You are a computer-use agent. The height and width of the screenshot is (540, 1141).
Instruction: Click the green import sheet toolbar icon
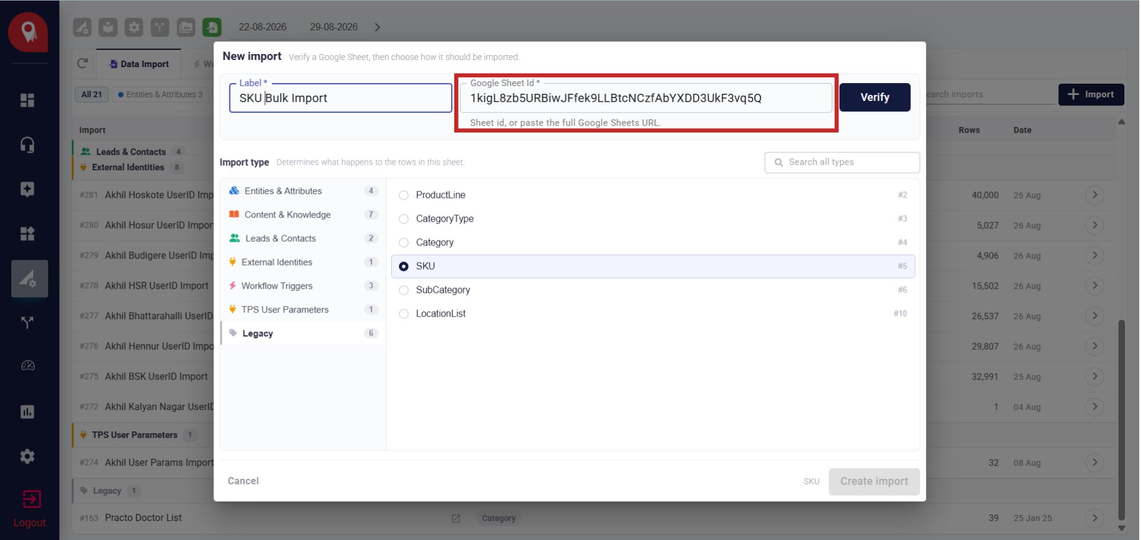point(212,27)
